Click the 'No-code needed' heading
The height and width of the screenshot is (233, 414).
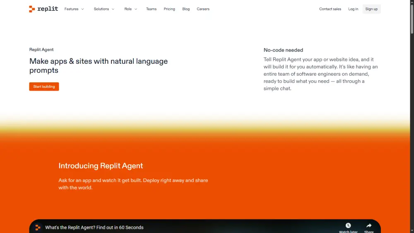click(x=283, y=50)
